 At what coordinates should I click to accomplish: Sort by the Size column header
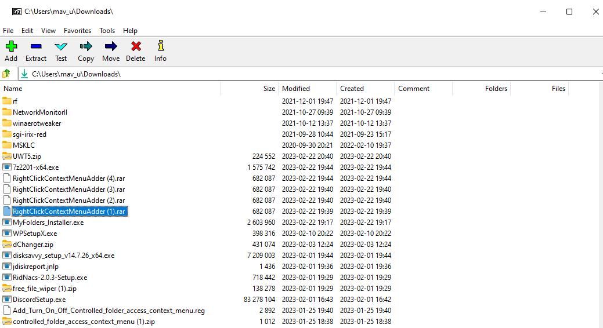tap(249, 88)
